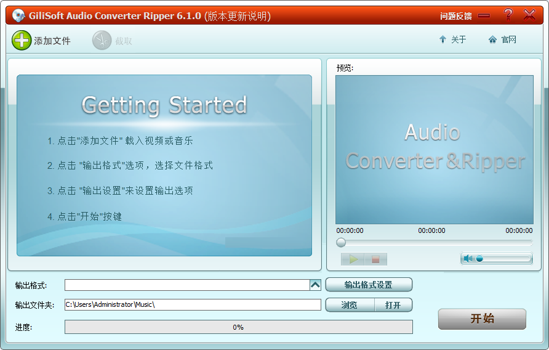Click the playback seek slider handle
The width and height of the screenshot is (549, 350).
click(x=341, y=242)
